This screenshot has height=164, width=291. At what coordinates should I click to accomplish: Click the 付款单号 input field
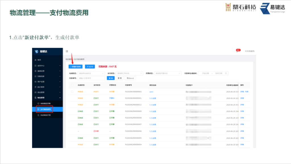click(x=91, y=78)
